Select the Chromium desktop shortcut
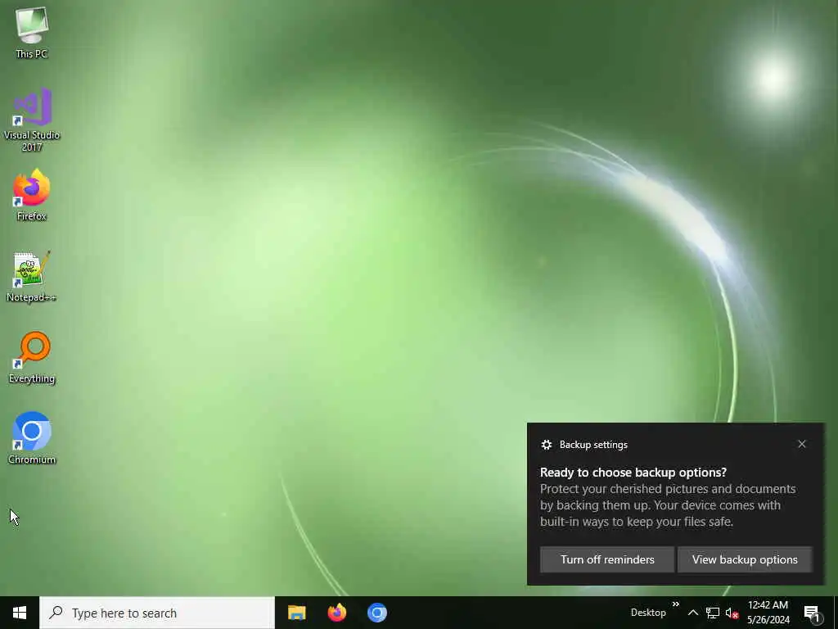The width and height of the screenshot is (838, 629). [x=32, y=437]
